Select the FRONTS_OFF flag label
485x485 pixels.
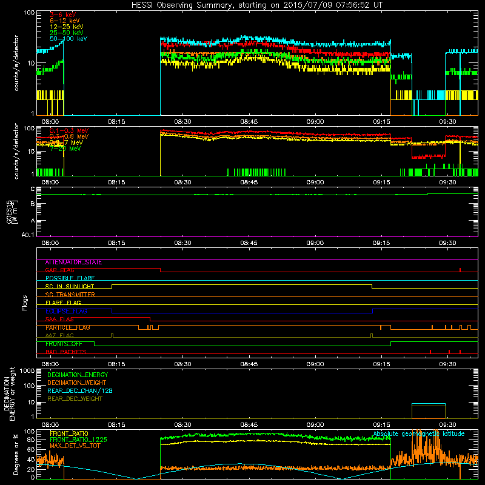point(64,344)
